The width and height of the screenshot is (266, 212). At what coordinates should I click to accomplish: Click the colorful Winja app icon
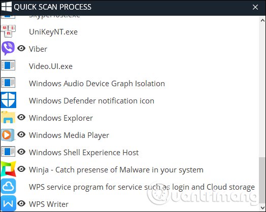8,169
